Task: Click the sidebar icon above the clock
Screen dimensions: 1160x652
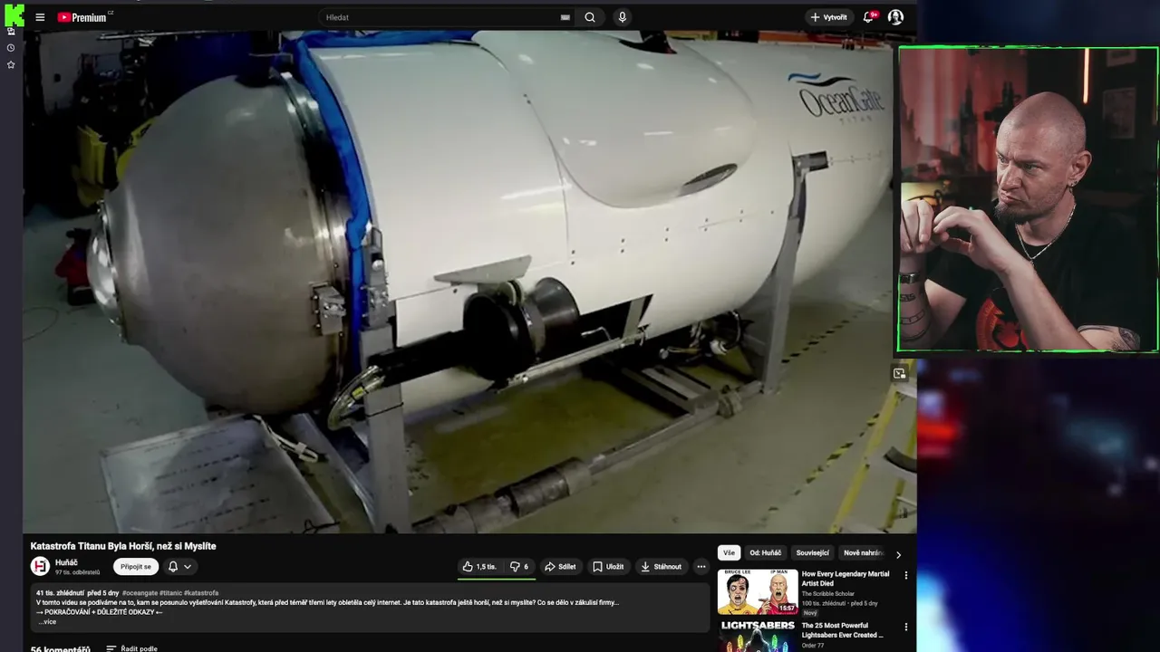Action: (x=11, y=31)
